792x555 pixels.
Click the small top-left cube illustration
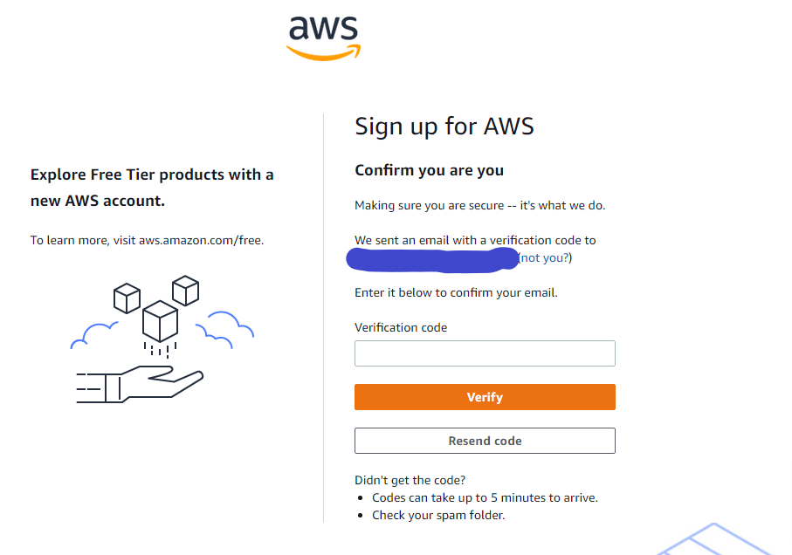click(x=127, y=298)
